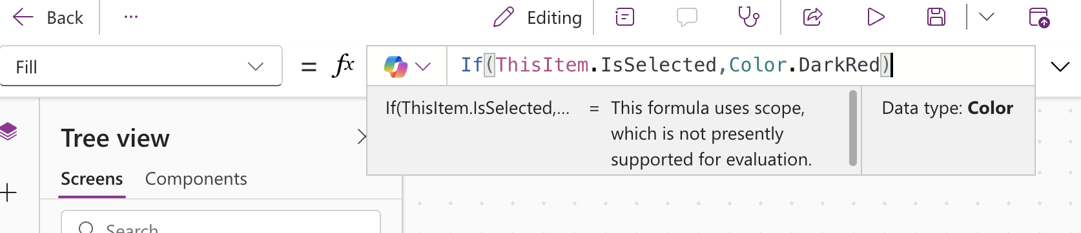Click the Editing pencil mode button
The width and height of the screenshot is (1081, 233).
(537, 17)
